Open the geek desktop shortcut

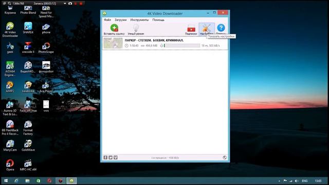coord(10,48)
